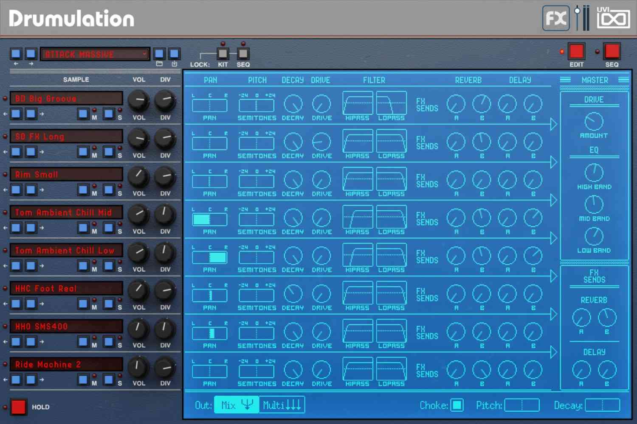
Task: Open the ATTACK MASSIVE preset dropdown
Action: point(94,54)
